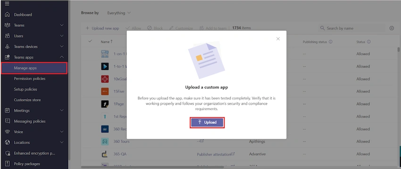Screen dimensions: 401x169
Task: Collapse the Teams apps section chevron
Action: 62,57
